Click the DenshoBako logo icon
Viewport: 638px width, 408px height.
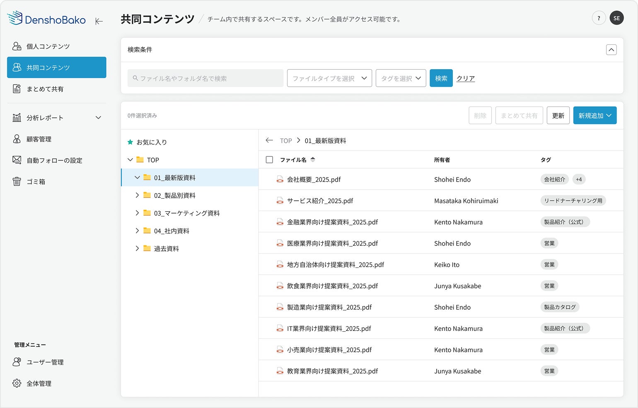[15, 18]
